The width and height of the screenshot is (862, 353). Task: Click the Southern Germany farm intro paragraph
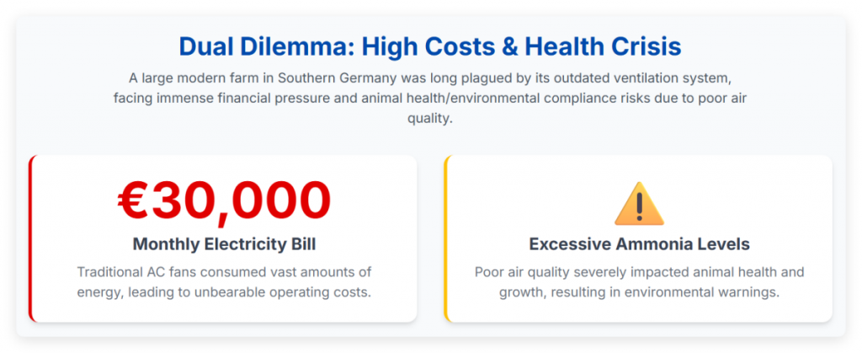(430, 98)
